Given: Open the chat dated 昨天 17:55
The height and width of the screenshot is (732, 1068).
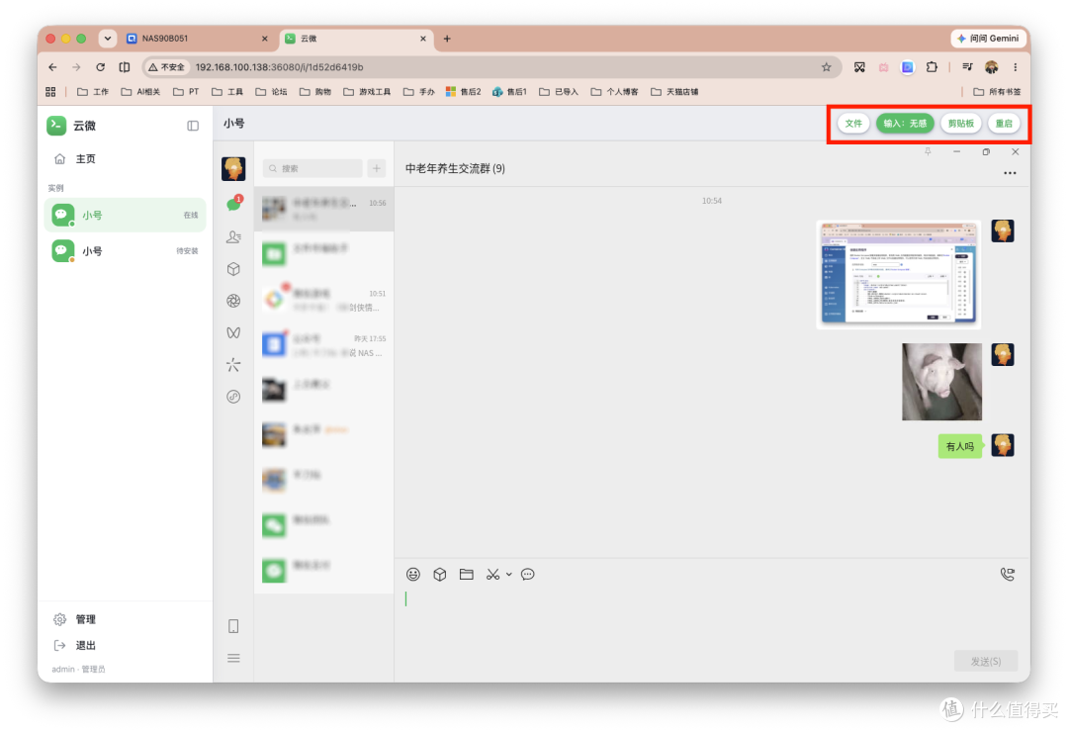Looking at the screenshot, I should click(324, 345).
